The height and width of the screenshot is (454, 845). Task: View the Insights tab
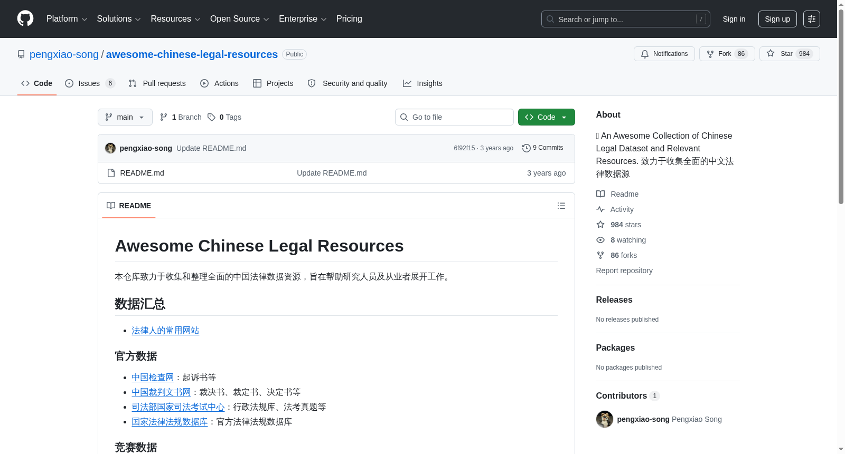point(422,83)
